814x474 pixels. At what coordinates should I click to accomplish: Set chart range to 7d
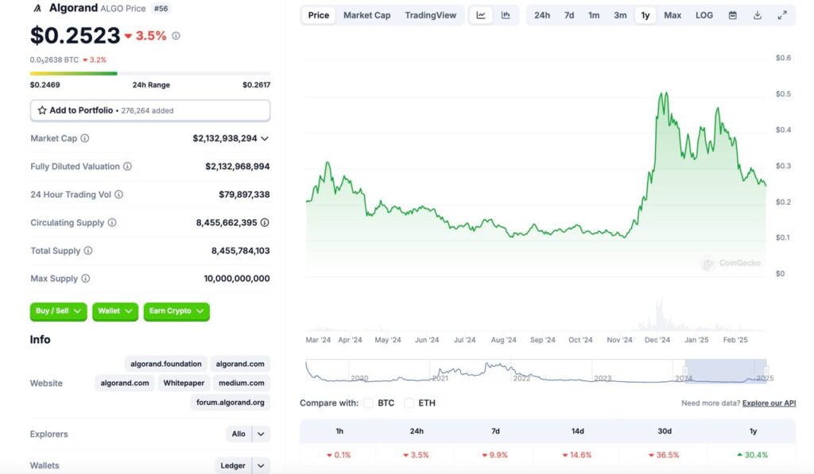pyautogui.click(x=569, y=15)
